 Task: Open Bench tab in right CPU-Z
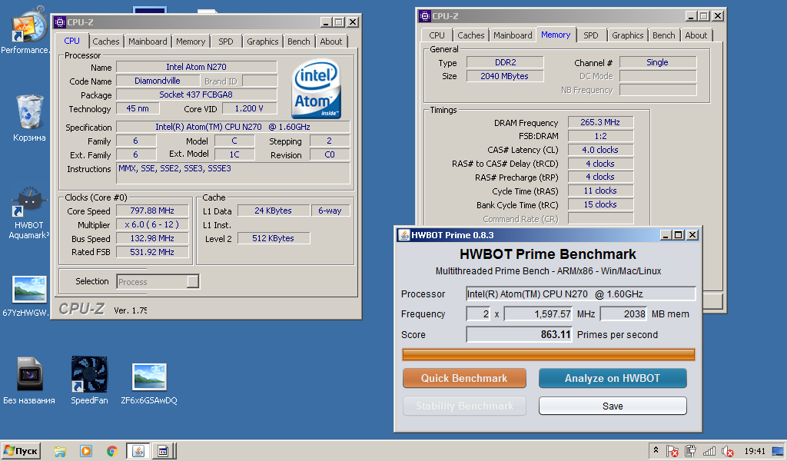click(x=663, y=35)
